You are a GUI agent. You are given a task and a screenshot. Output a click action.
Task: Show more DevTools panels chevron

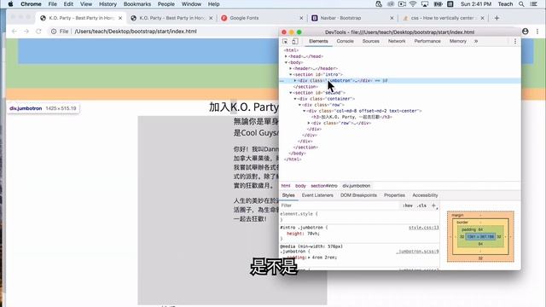(x=476, y=41)
